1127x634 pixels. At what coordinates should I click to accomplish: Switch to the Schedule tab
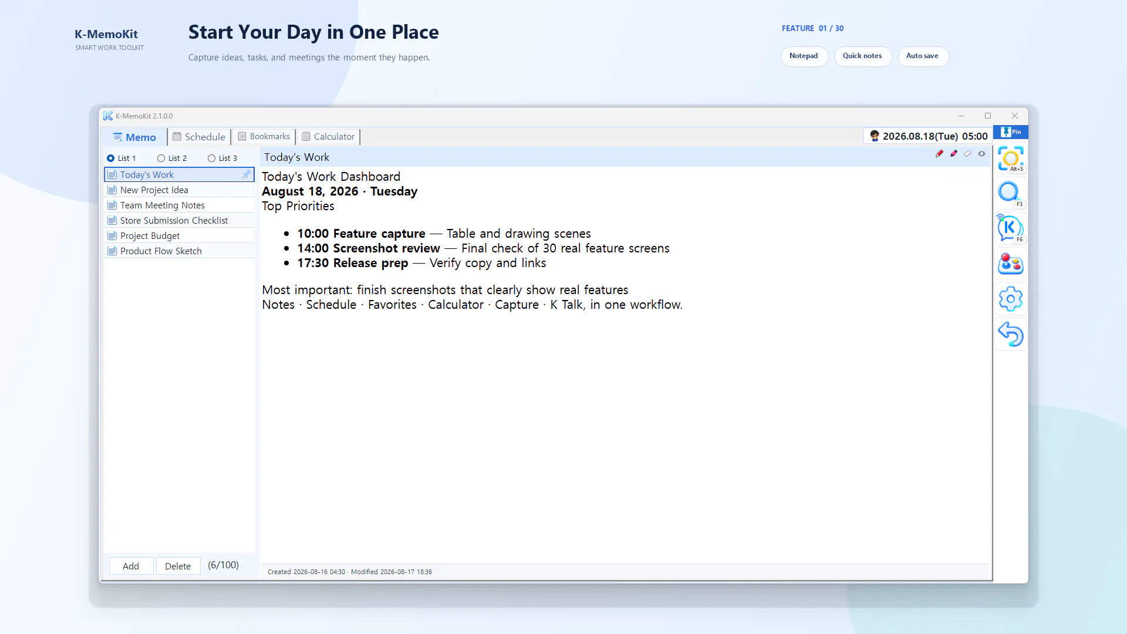pos(199,137)
